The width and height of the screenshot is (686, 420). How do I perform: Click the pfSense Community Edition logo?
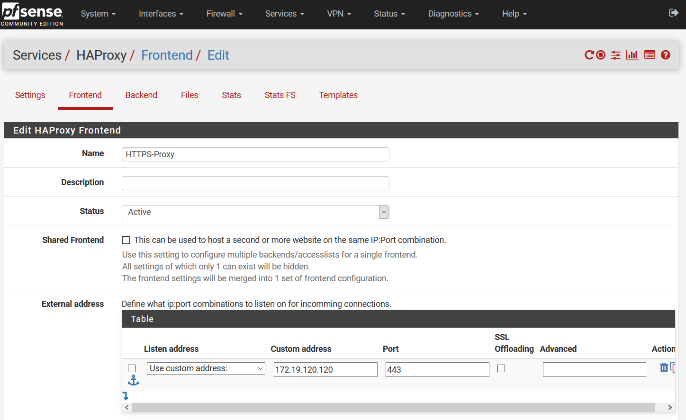click(32, 14)
